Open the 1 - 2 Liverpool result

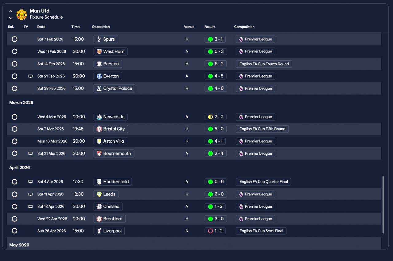click(x=215, y=231)
